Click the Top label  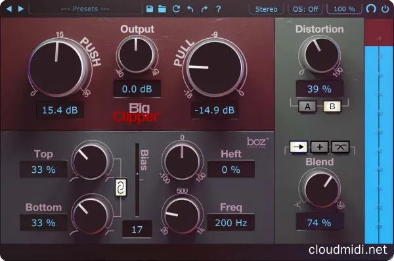click(x=43, y=154)
